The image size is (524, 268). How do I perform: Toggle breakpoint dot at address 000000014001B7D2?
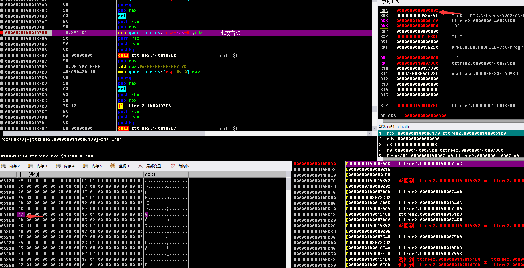(x=2, y=128)
